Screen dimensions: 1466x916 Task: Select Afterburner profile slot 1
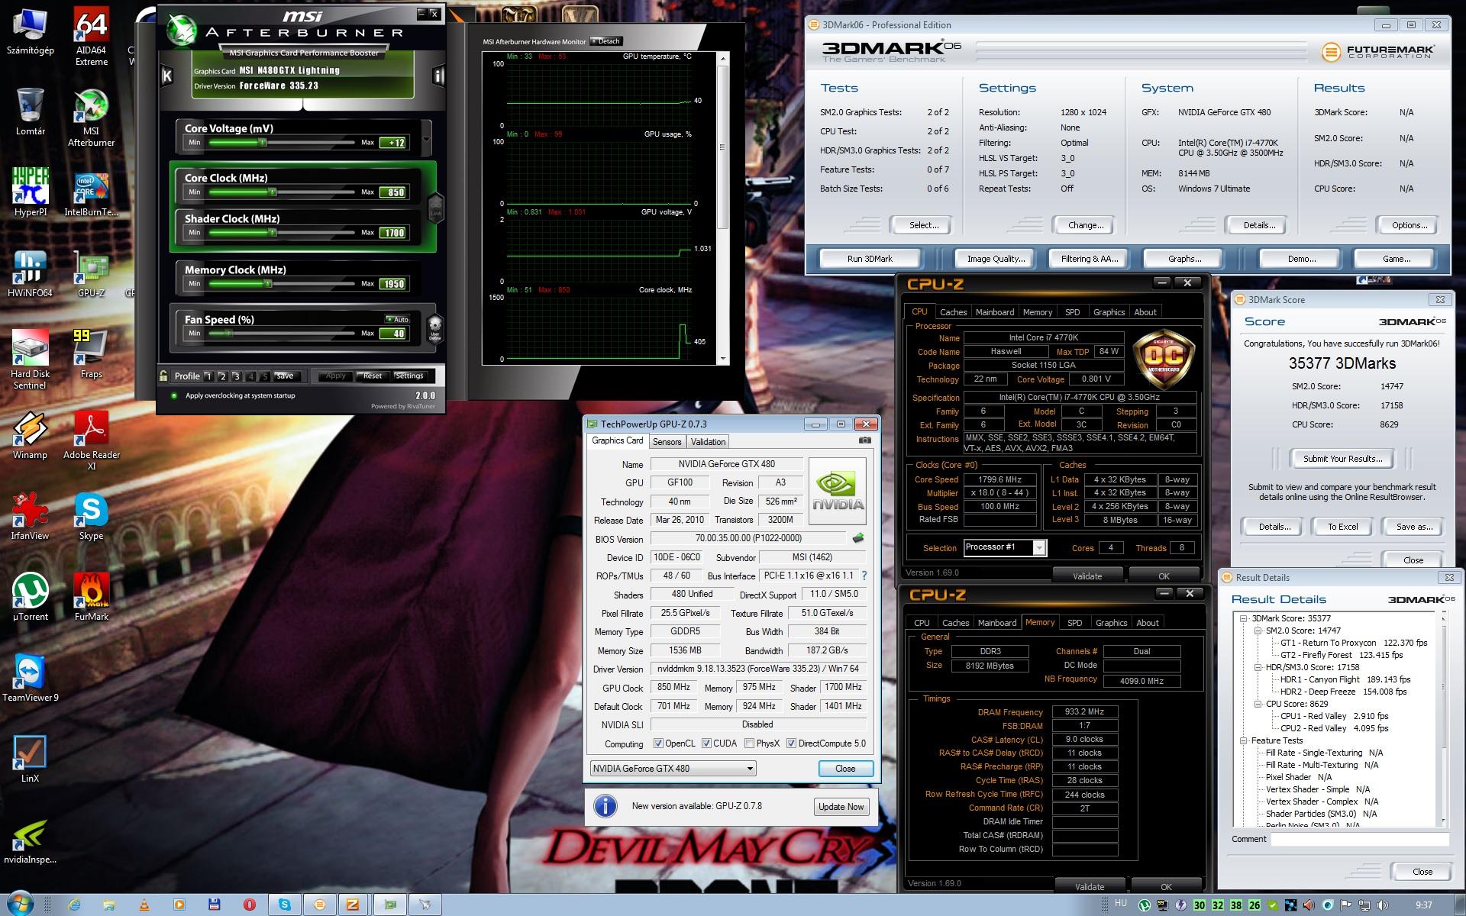point(208,376)
